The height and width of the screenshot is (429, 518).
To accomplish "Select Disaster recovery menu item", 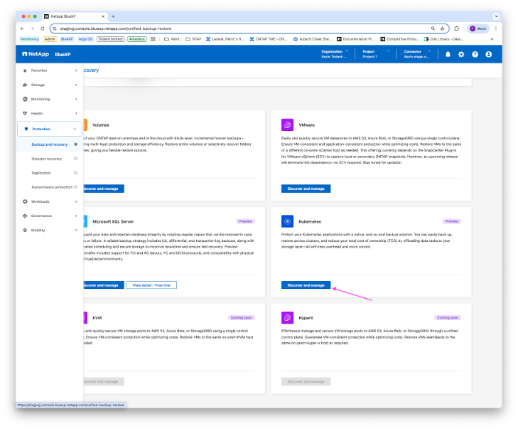I will coord(47,159).
